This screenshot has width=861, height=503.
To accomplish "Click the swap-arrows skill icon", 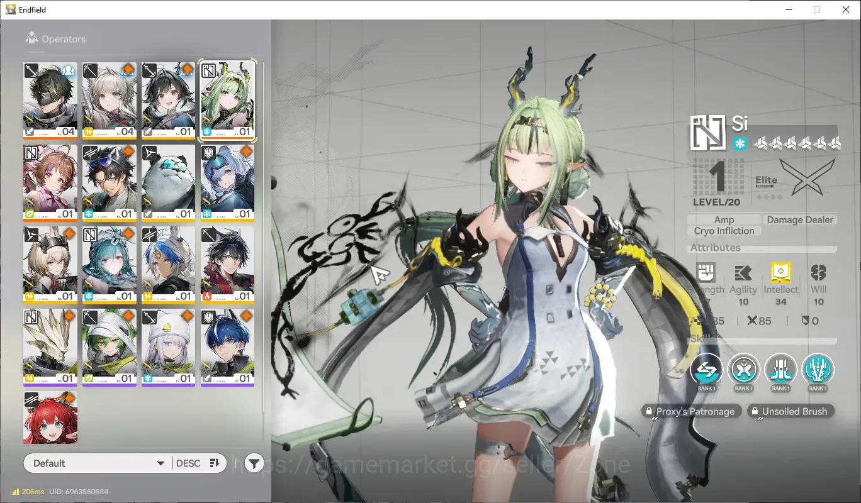I will tap(706, 369).
